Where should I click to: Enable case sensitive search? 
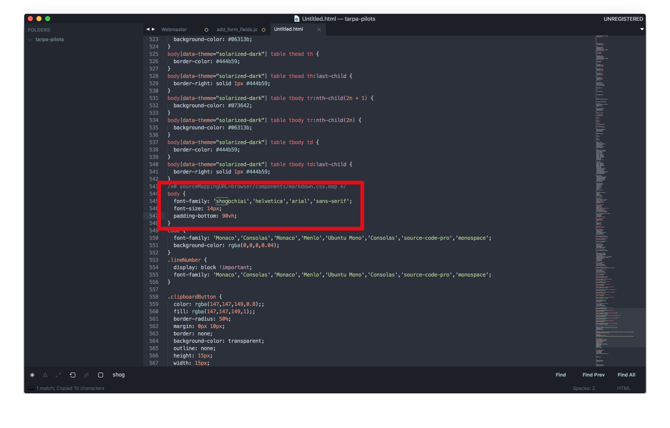pyautogui.click(x=45, y=375)
